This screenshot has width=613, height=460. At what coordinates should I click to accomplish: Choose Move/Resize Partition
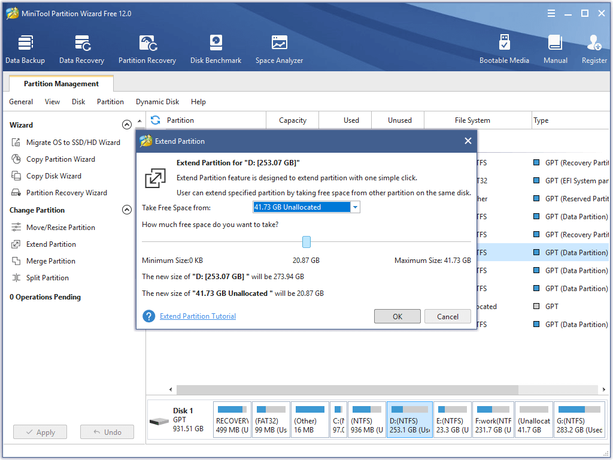point(53,227)
